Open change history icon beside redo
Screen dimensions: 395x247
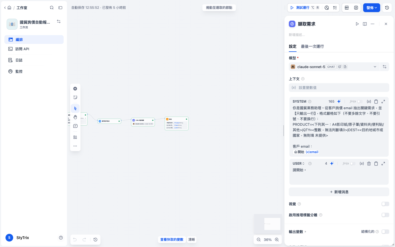point(95,240)
